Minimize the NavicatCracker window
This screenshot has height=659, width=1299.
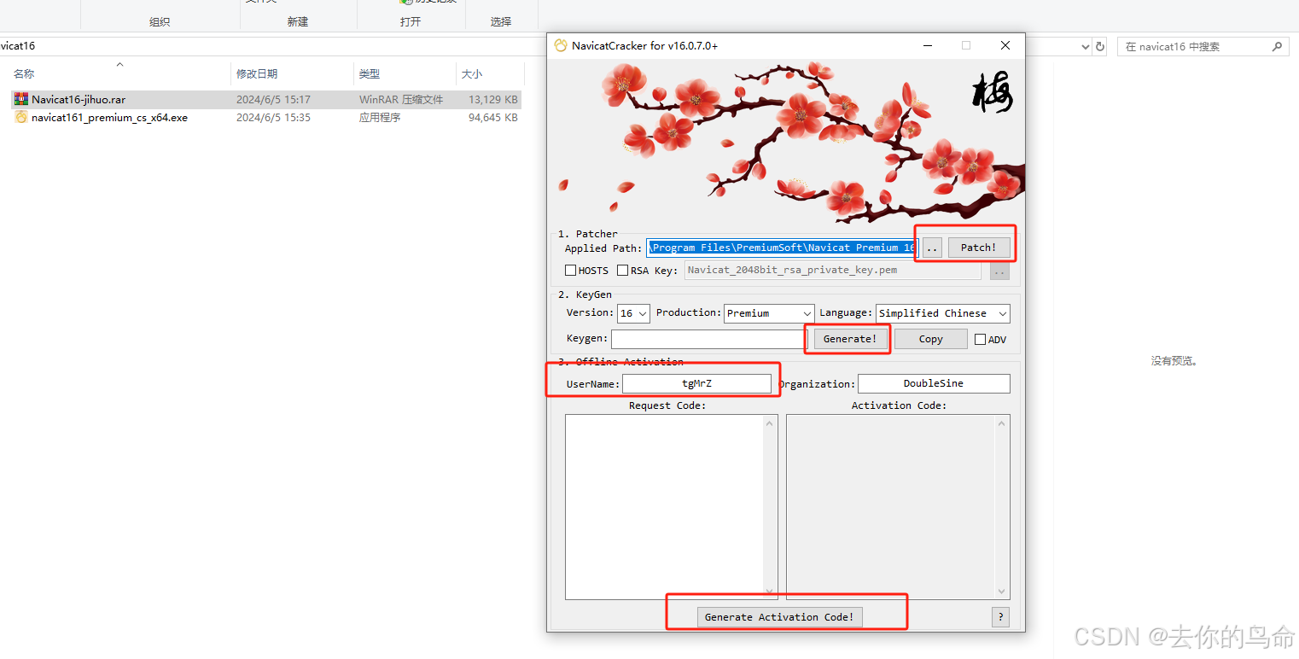click(927, 45)
